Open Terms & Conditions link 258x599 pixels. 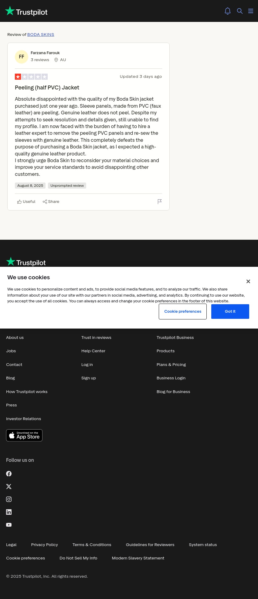[x=92, y=545]
